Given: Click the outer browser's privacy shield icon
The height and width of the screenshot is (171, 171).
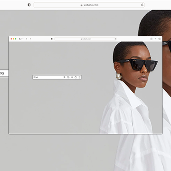Looking at the screenshot, I should pyautogui.click(x=29, y=5).
